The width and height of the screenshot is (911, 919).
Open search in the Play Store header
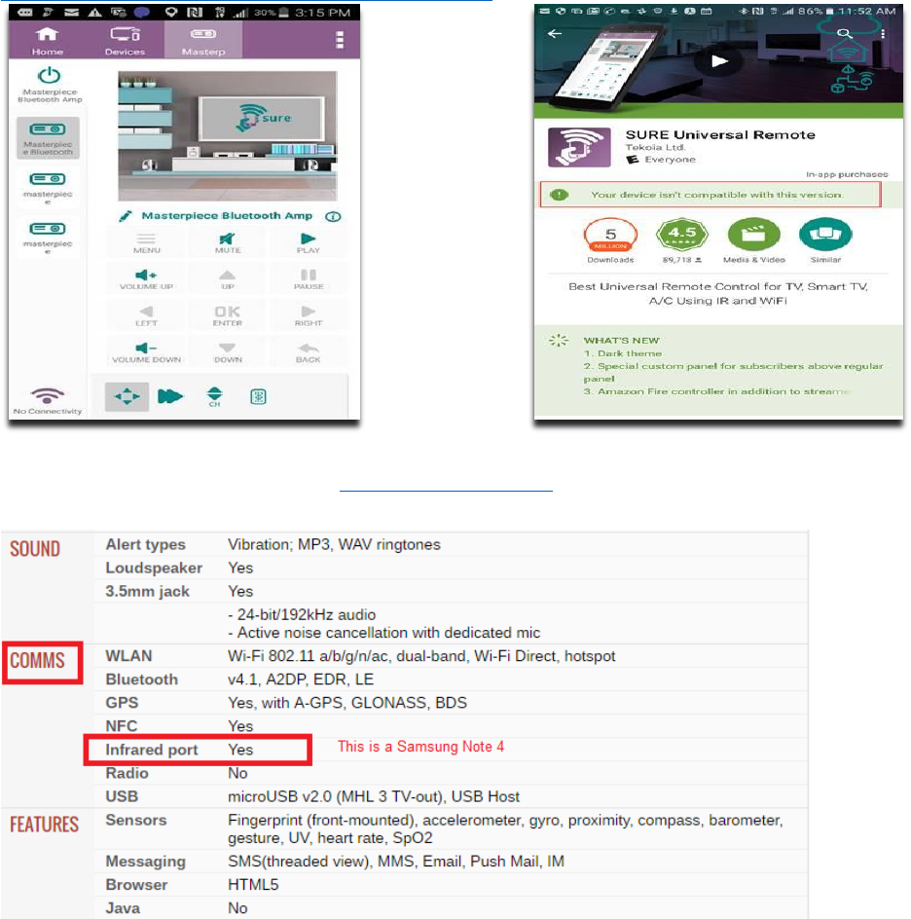tap(844, 33)
